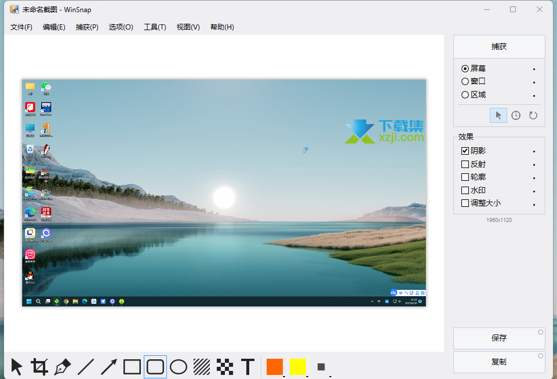
Task: Select the Pen drawing tool
Action: [x=63, y=367]
